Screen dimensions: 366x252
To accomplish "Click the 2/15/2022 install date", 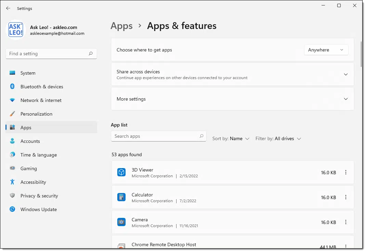I will [x=188, y=176].
